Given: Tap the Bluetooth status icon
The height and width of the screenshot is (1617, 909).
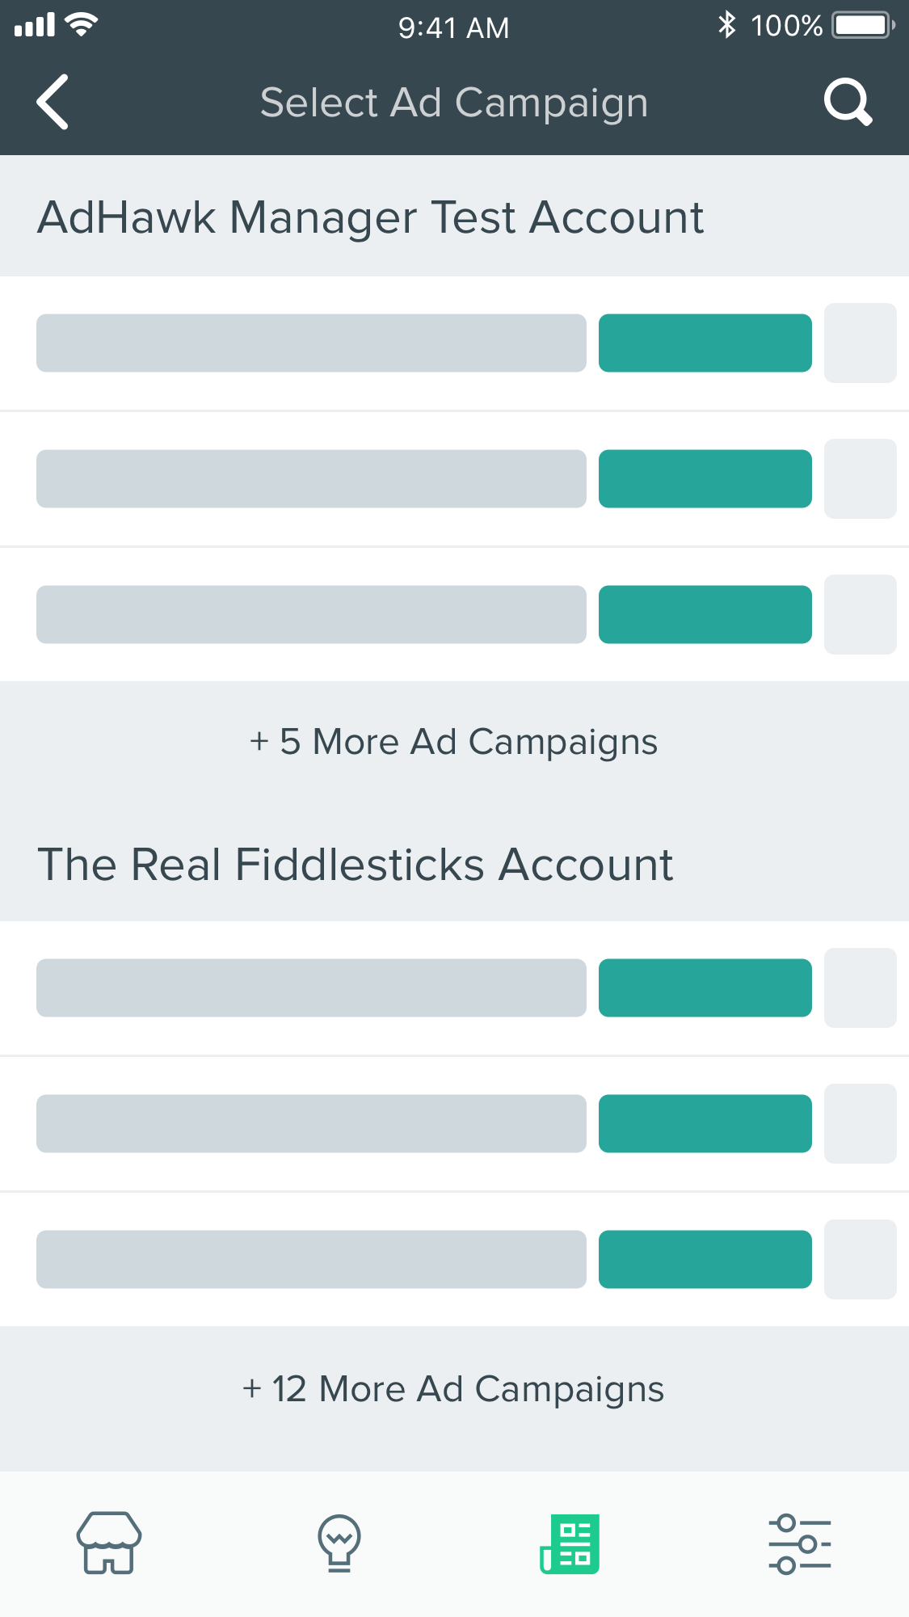Looking at the screenshot, I should (x=726, y=25).
